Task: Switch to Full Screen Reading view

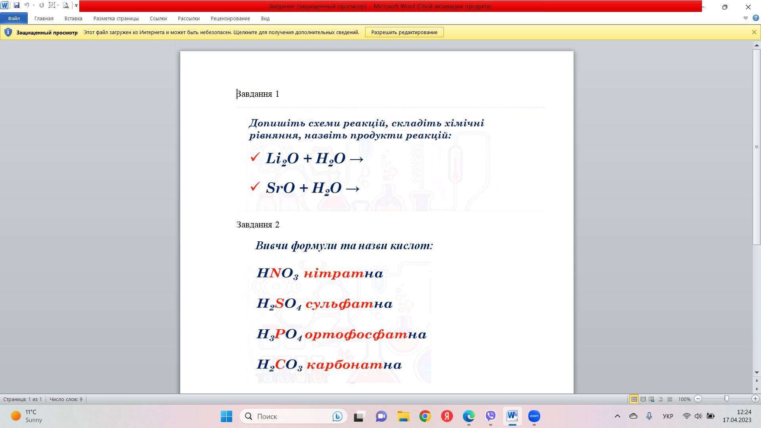Action: point(643,399)
